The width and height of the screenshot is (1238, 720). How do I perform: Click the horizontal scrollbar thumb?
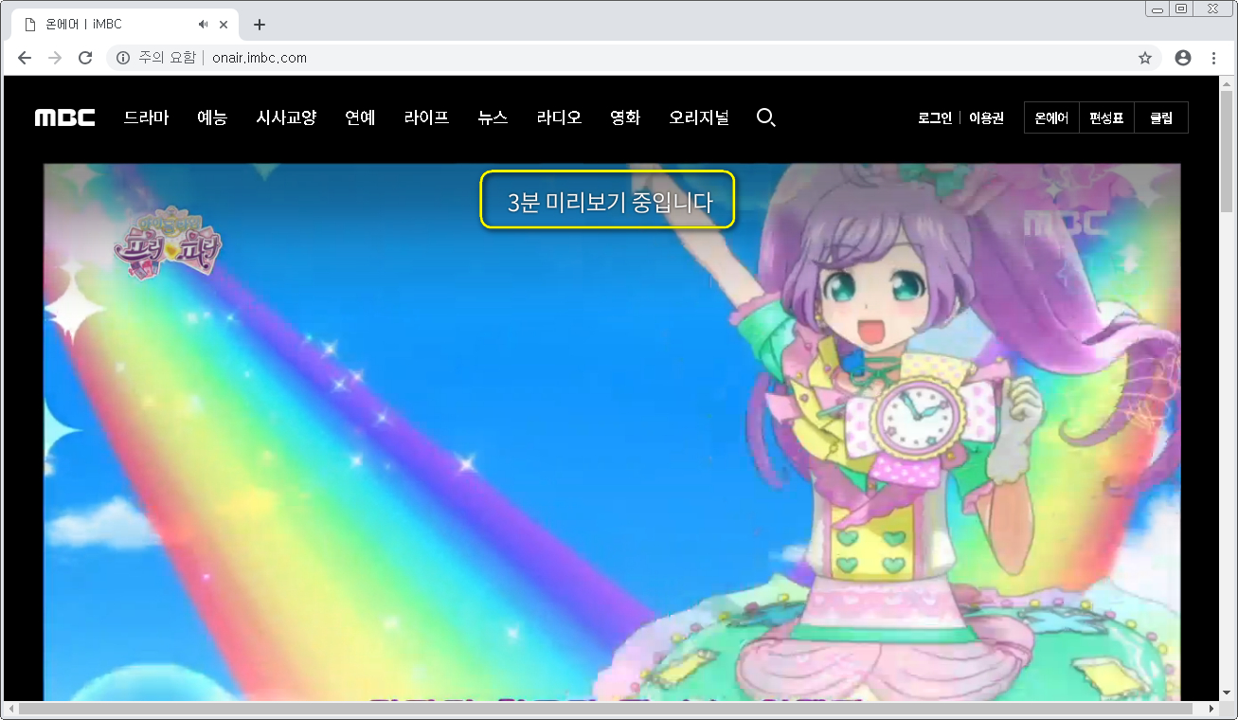pos(605,709)
